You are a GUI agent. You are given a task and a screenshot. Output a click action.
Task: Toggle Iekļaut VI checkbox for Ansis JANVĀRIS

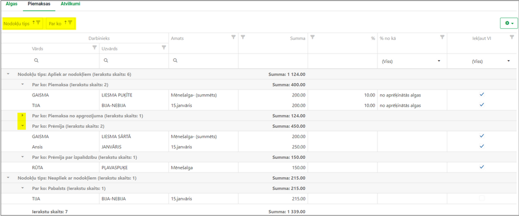481,146
